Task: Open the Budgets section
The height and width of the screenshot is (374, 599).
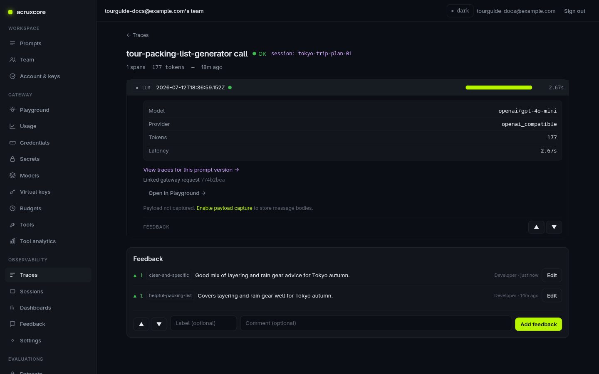Action: point(48,208)
